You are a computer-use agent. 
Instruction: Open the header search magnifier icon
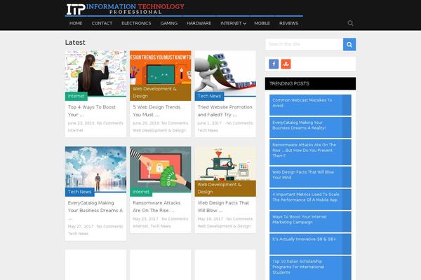tap(350, 23)
